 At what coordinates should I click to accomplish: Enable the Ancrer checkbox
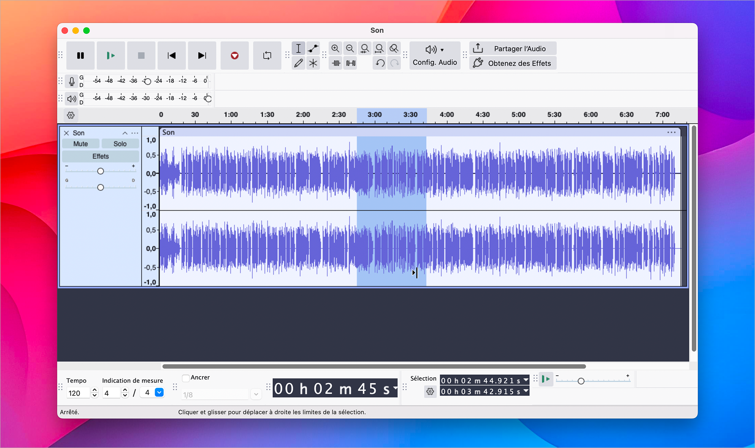[186, 378]
